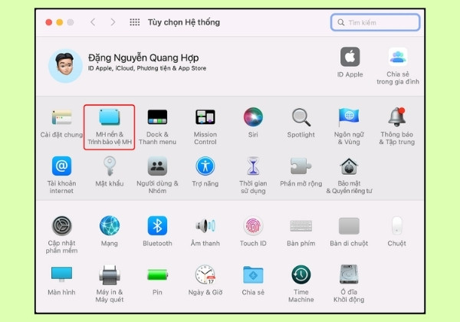
Task: Go forward with the right chevron
Action: click(x=113, y=22)
